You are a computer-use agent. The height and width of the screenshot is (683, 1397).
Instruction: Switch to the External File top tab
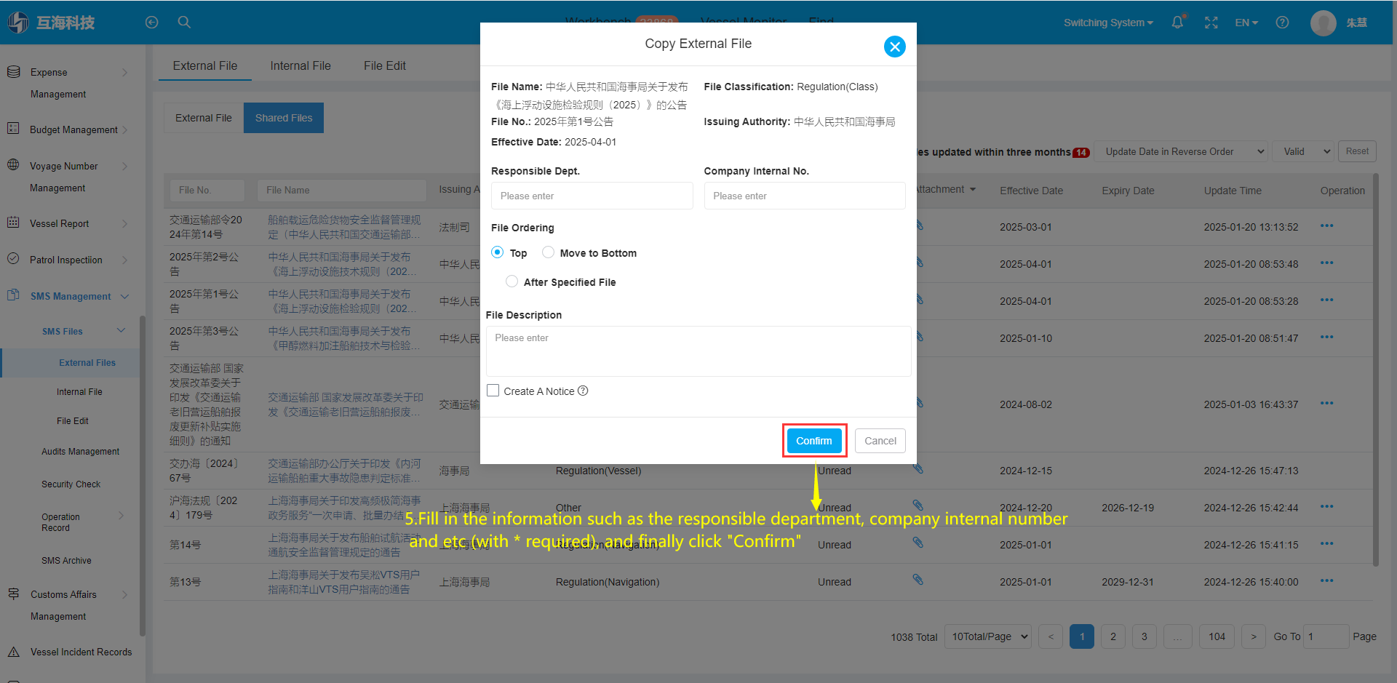205,65
